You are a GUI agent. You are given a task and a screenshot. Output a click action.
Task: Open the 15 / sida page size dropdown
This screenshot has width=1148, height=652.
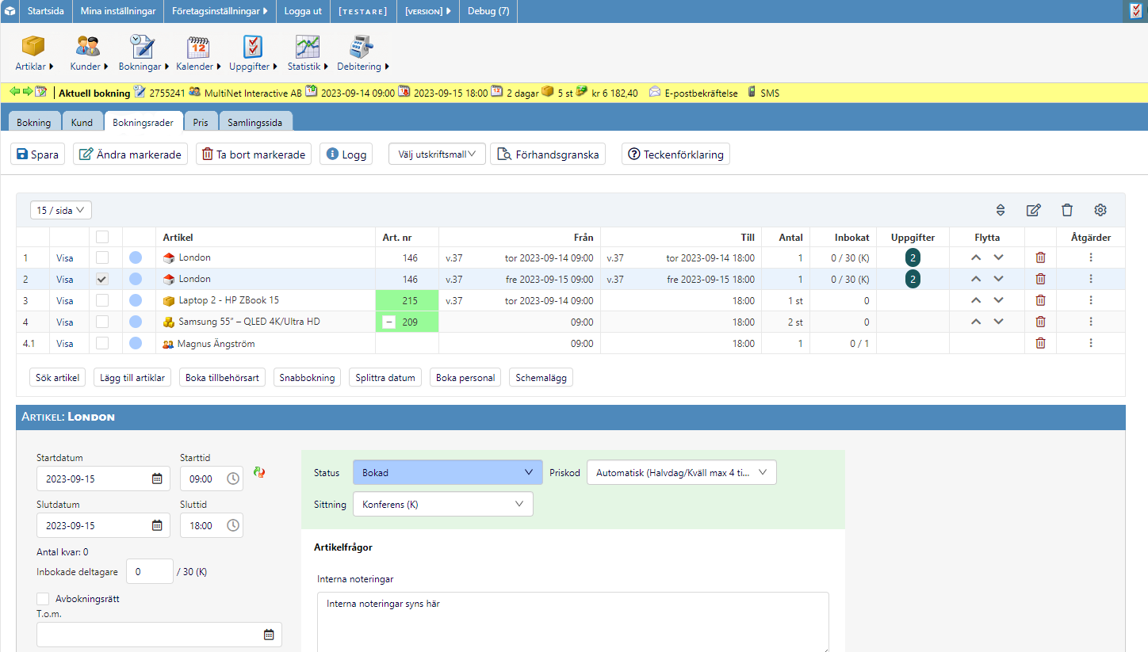pos(61,210)
